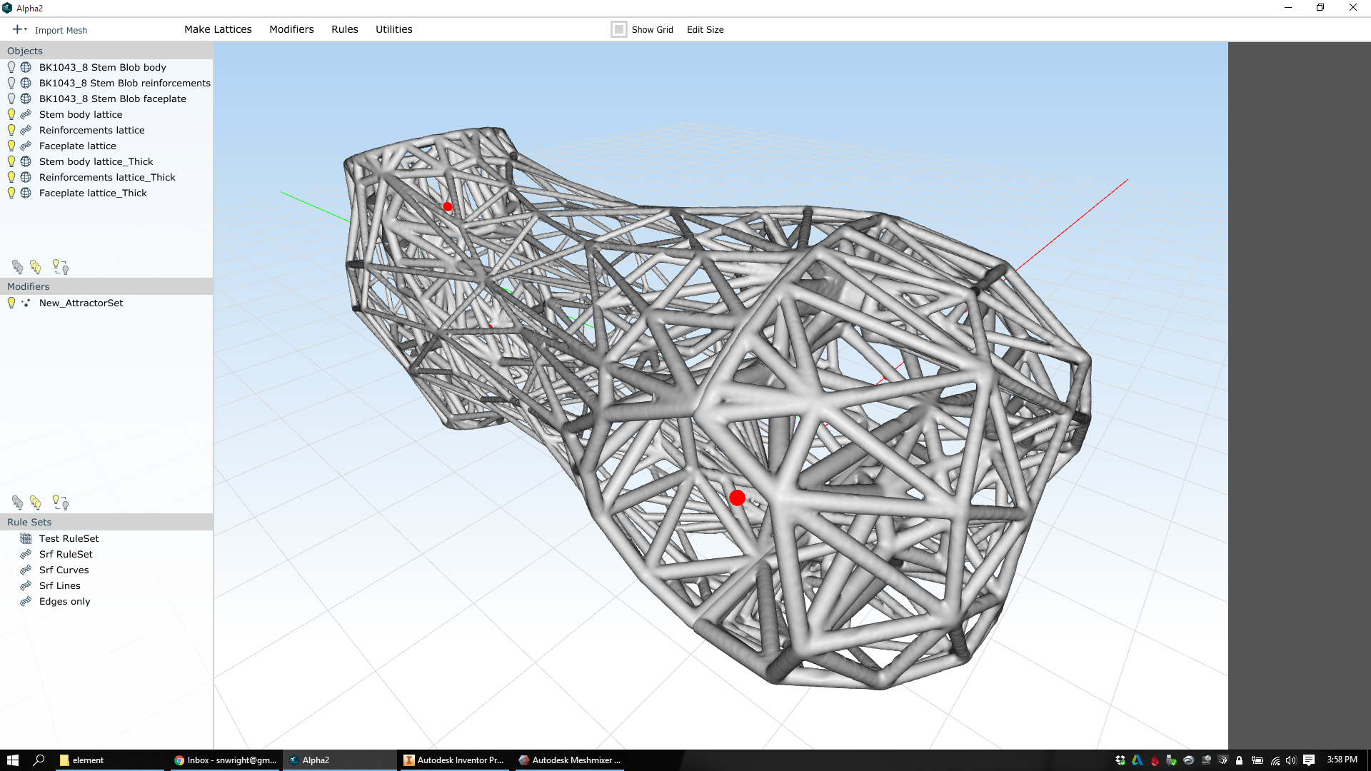
Task: Open taskbar search magnifier
Action: [x=39, y=760]
